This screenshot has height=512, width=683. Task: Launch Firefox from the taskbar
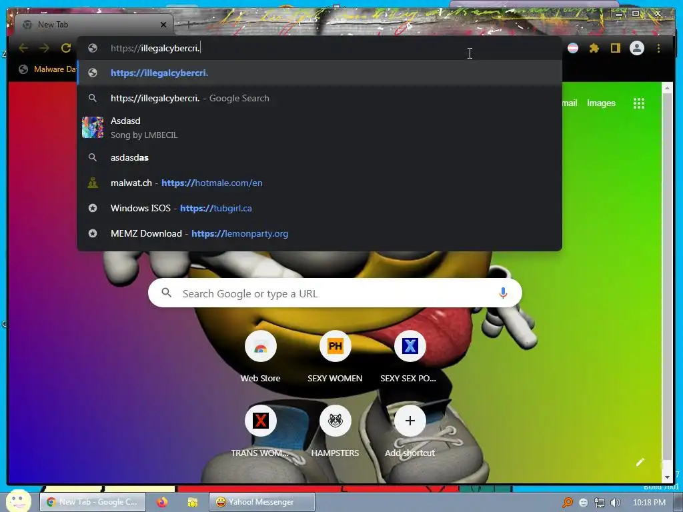[162, 502]
